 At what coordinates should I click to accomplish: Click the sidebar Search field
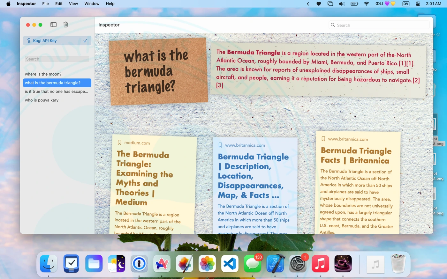click(x=57, y=59)
